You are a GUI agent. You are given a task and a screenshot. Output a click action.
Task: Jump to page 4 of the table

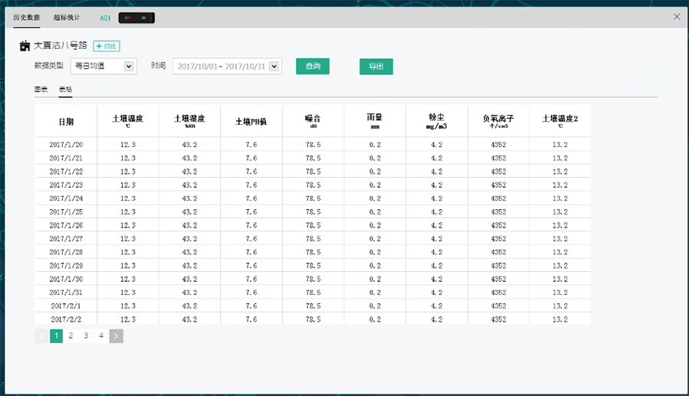click(x=101, y=335)
